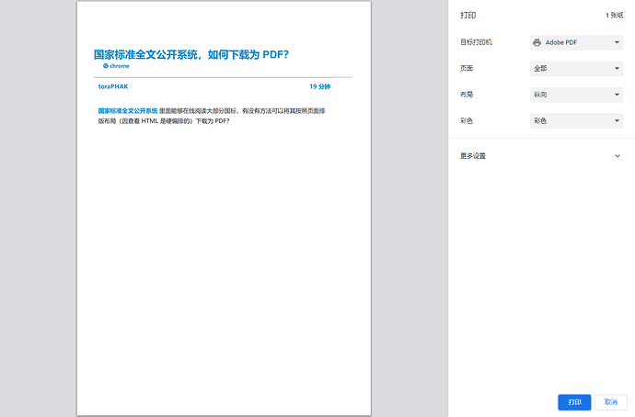Click the blank area of the preview page
This screenshot has height=417, width=635.
click(224, 276)
